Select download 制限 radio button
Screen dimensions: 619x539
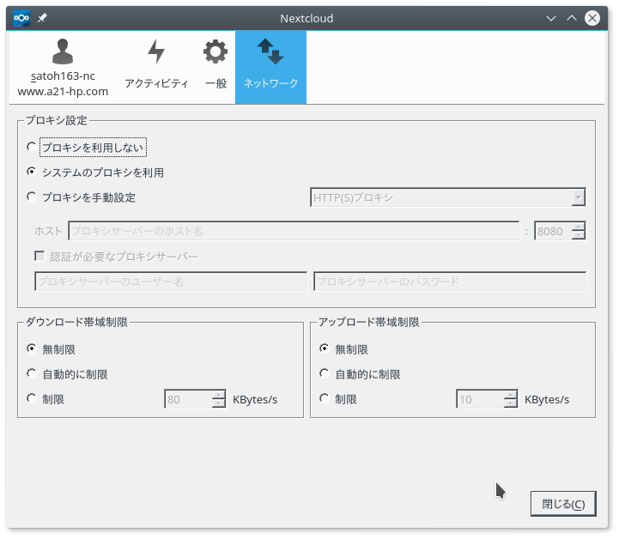click(32, 398)
